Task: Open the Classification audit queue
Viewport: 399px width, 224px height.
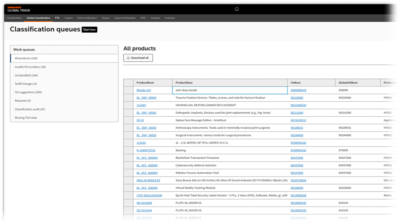Action: 30,109
